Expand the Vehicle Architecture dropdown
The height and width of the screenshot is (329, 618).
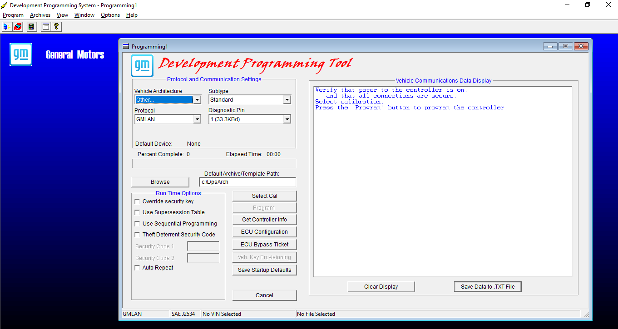(x=197, y=100)
